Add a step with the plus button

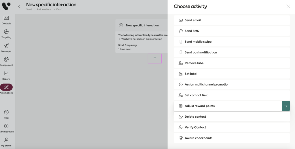pos(155,58)
